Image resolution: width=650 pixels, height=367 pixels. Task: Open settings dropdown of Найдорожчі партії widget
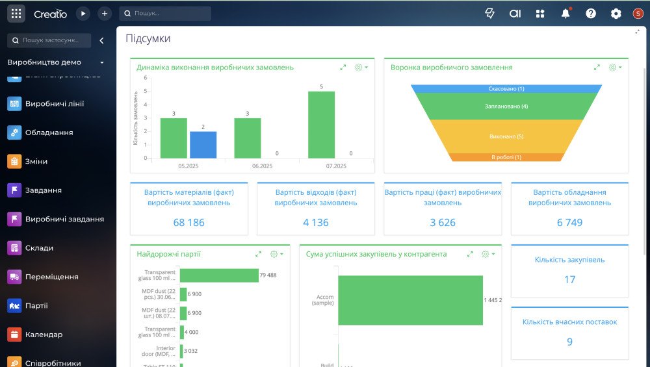click(276, 254)
